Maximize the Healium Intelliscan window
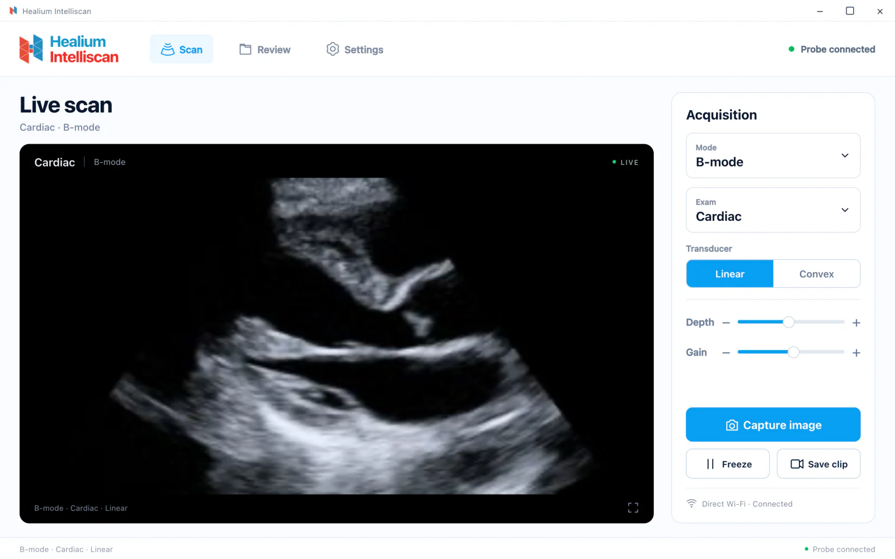 [x=850, y=11]
